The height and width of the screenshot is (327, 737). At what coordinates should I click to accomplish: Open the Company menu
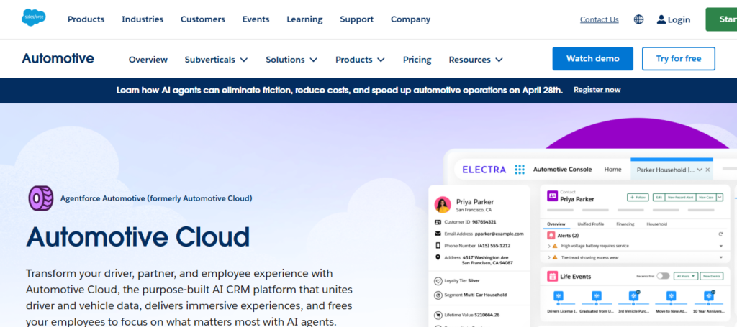click(x=410, y=19)
